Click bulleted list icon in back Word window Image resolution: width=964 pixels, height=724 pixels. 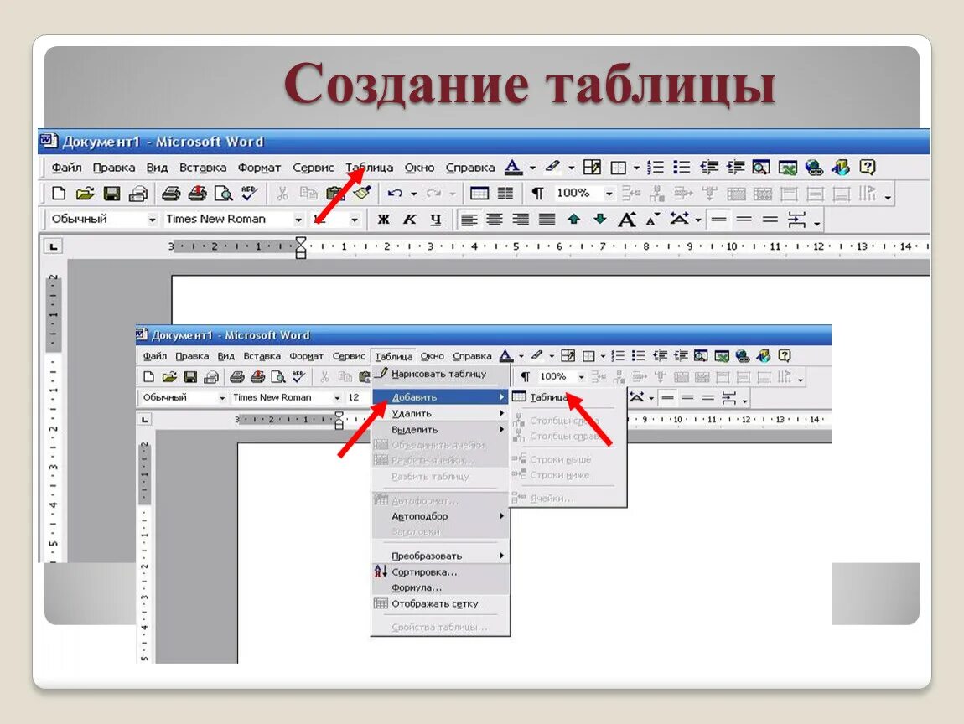(682, 167)
